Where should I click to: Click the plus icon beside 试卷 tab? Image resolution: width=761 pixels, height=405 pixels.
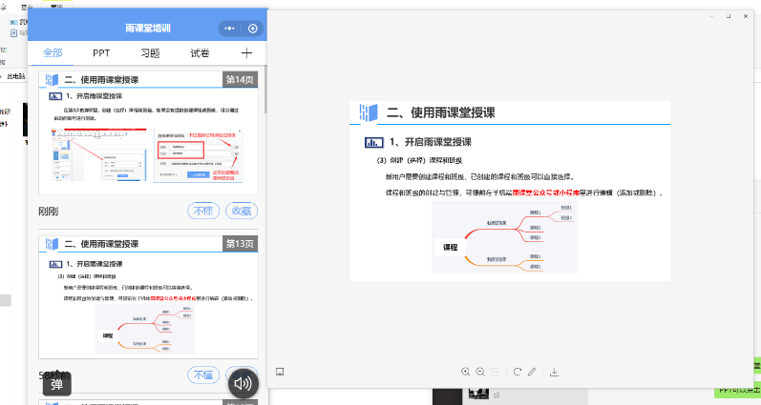pyautogui.click(x=246, y=53)
